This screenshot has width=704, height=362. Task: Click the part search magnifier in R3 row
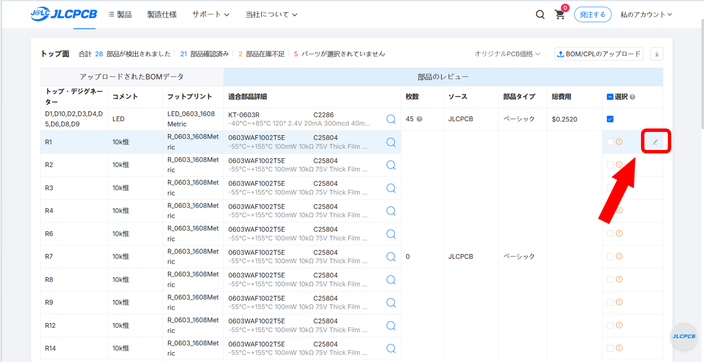[x=391, y=188]
